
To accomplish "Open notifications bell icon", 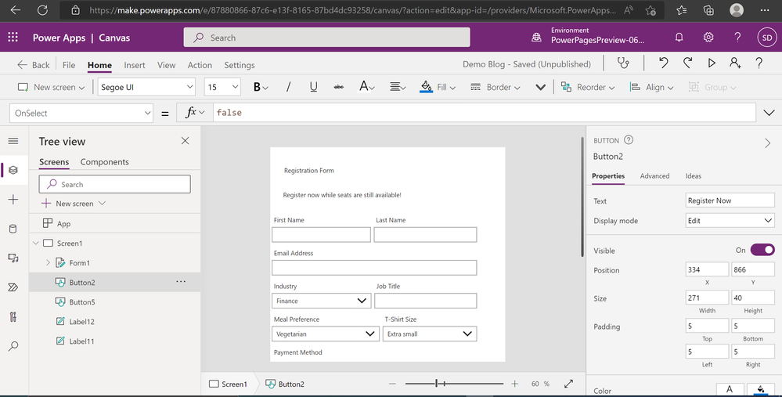I will pos(679,38).
